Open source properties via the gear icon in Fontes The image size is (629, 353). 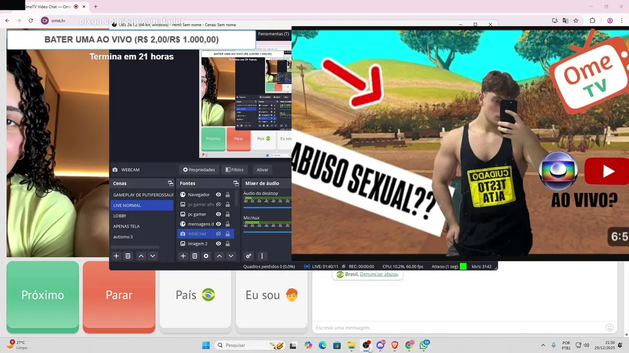tap(206, 256)
